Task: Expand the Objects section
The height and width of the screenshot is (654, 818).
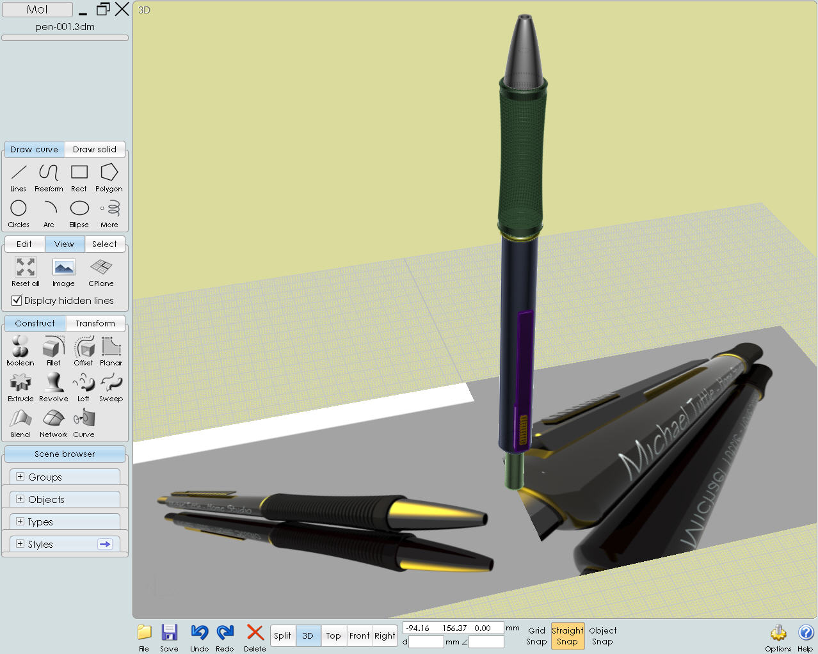Action: tap(20, 499)
